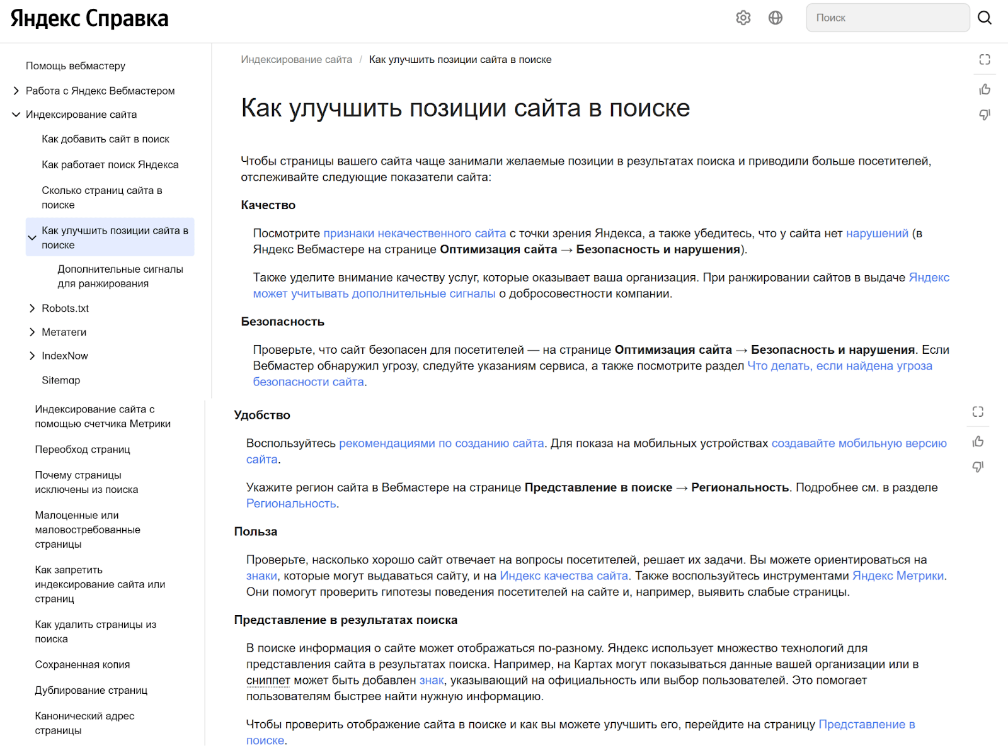
Task: Click the search magnifier icon
Action: pos(985,18)
